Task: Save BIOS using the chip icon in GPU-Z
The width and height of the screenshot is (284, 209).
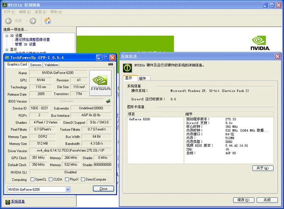Action: pyautogui.click(x=108, y=101)
